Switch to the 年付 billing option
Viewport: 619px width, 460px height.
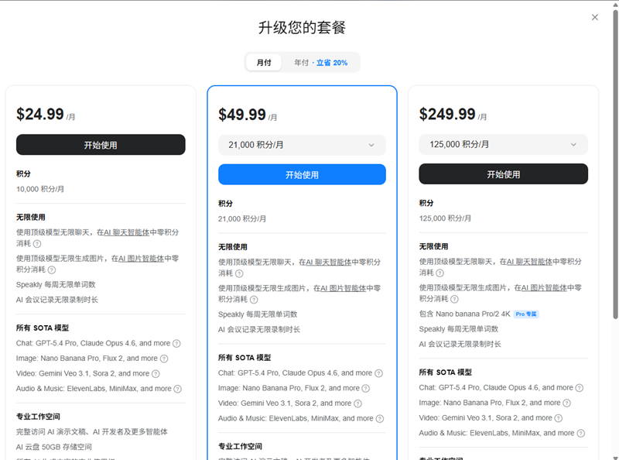[323, 62]
